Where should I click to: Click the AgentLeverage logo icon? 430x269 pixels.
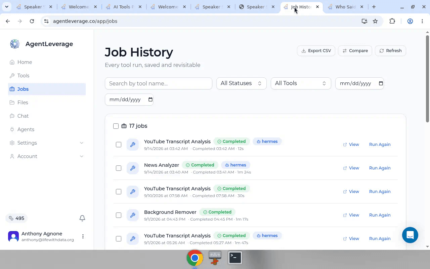click(15, 44)
